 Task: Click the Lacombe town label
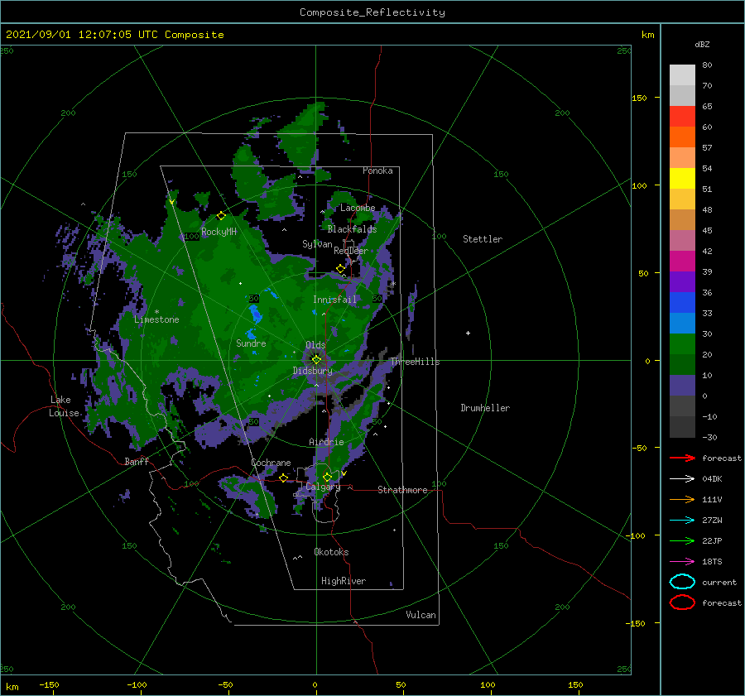[358, 208]
